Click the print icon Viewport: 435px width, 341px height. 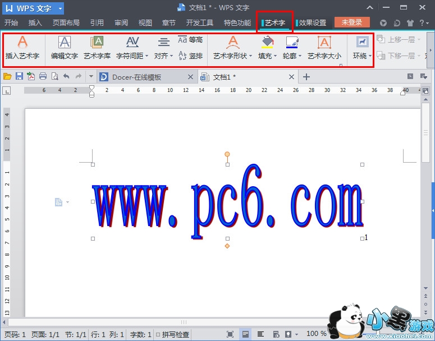coord(43,76)
